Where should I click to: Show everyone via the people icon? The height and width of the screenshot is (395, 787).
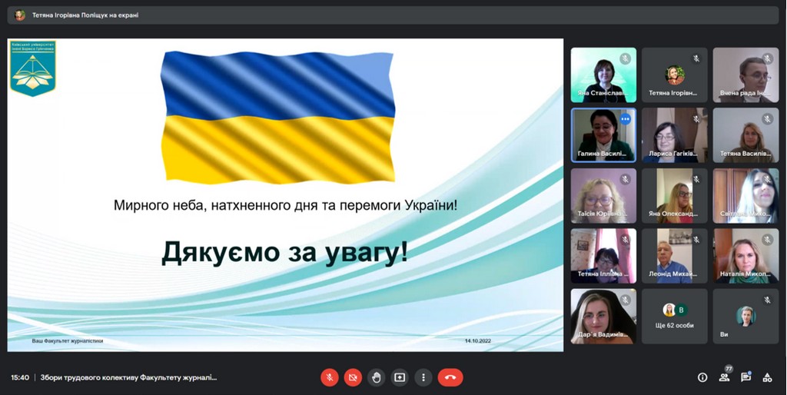pos(723,377)
